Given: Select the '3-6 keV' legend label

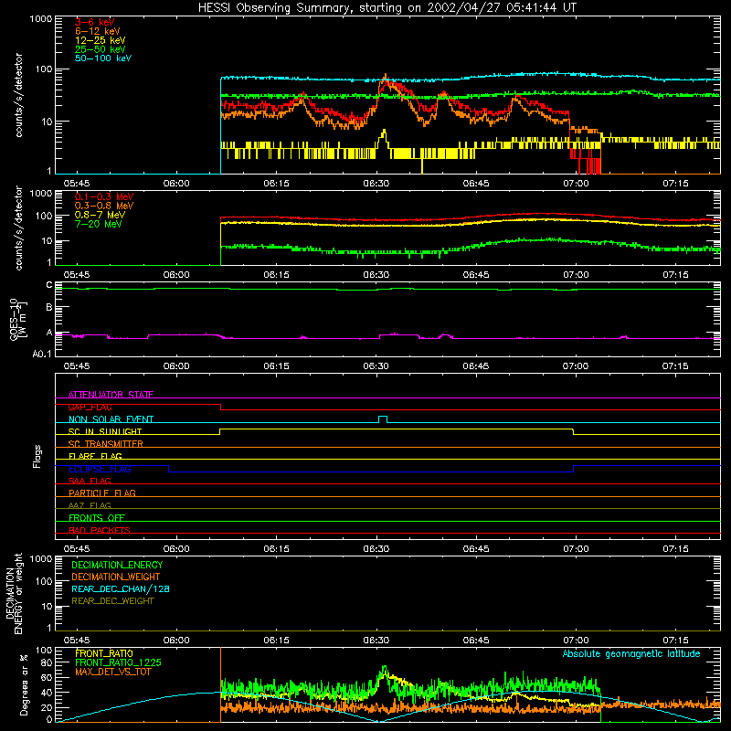Looking at the screenshot, I should (95, 22).
